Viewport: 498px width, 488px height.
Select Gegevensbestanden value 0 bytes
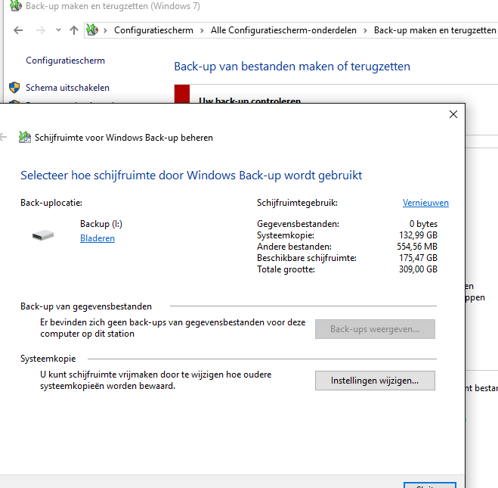pos(423,224)
